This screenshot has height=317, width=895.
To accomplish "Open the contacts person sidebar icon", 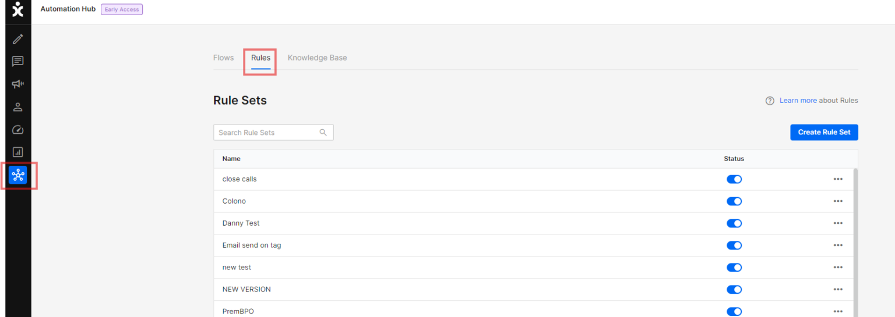I will tap(18, 107).
